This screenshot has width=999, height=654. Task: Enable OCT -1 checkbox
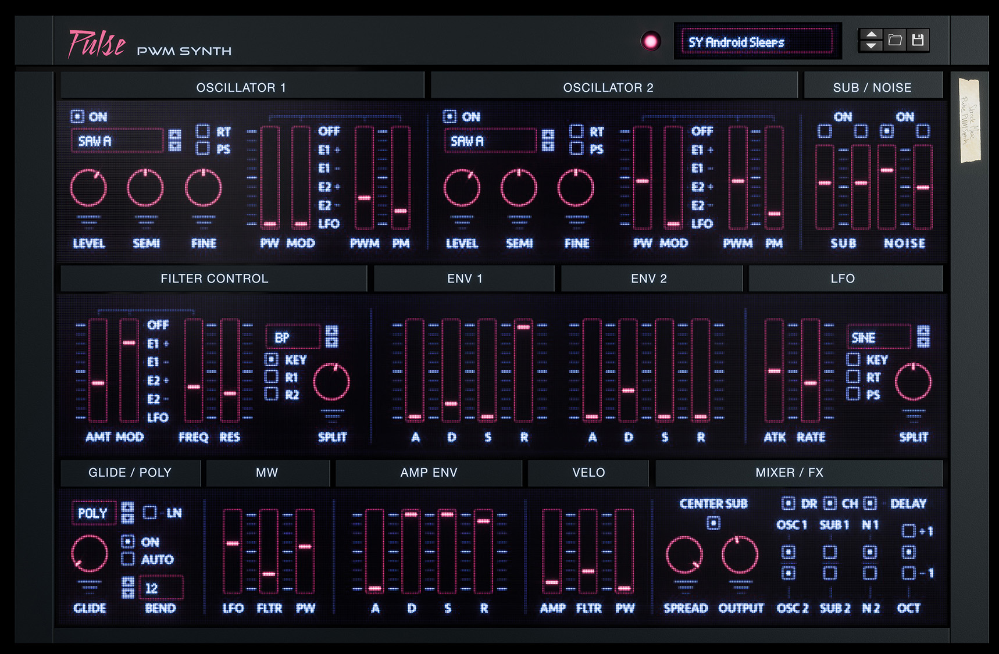(908, 573)
